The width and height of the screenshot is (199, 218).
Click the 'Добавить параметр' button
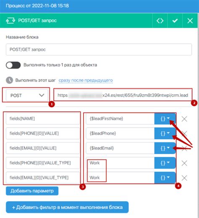click(x=32, y=191)
